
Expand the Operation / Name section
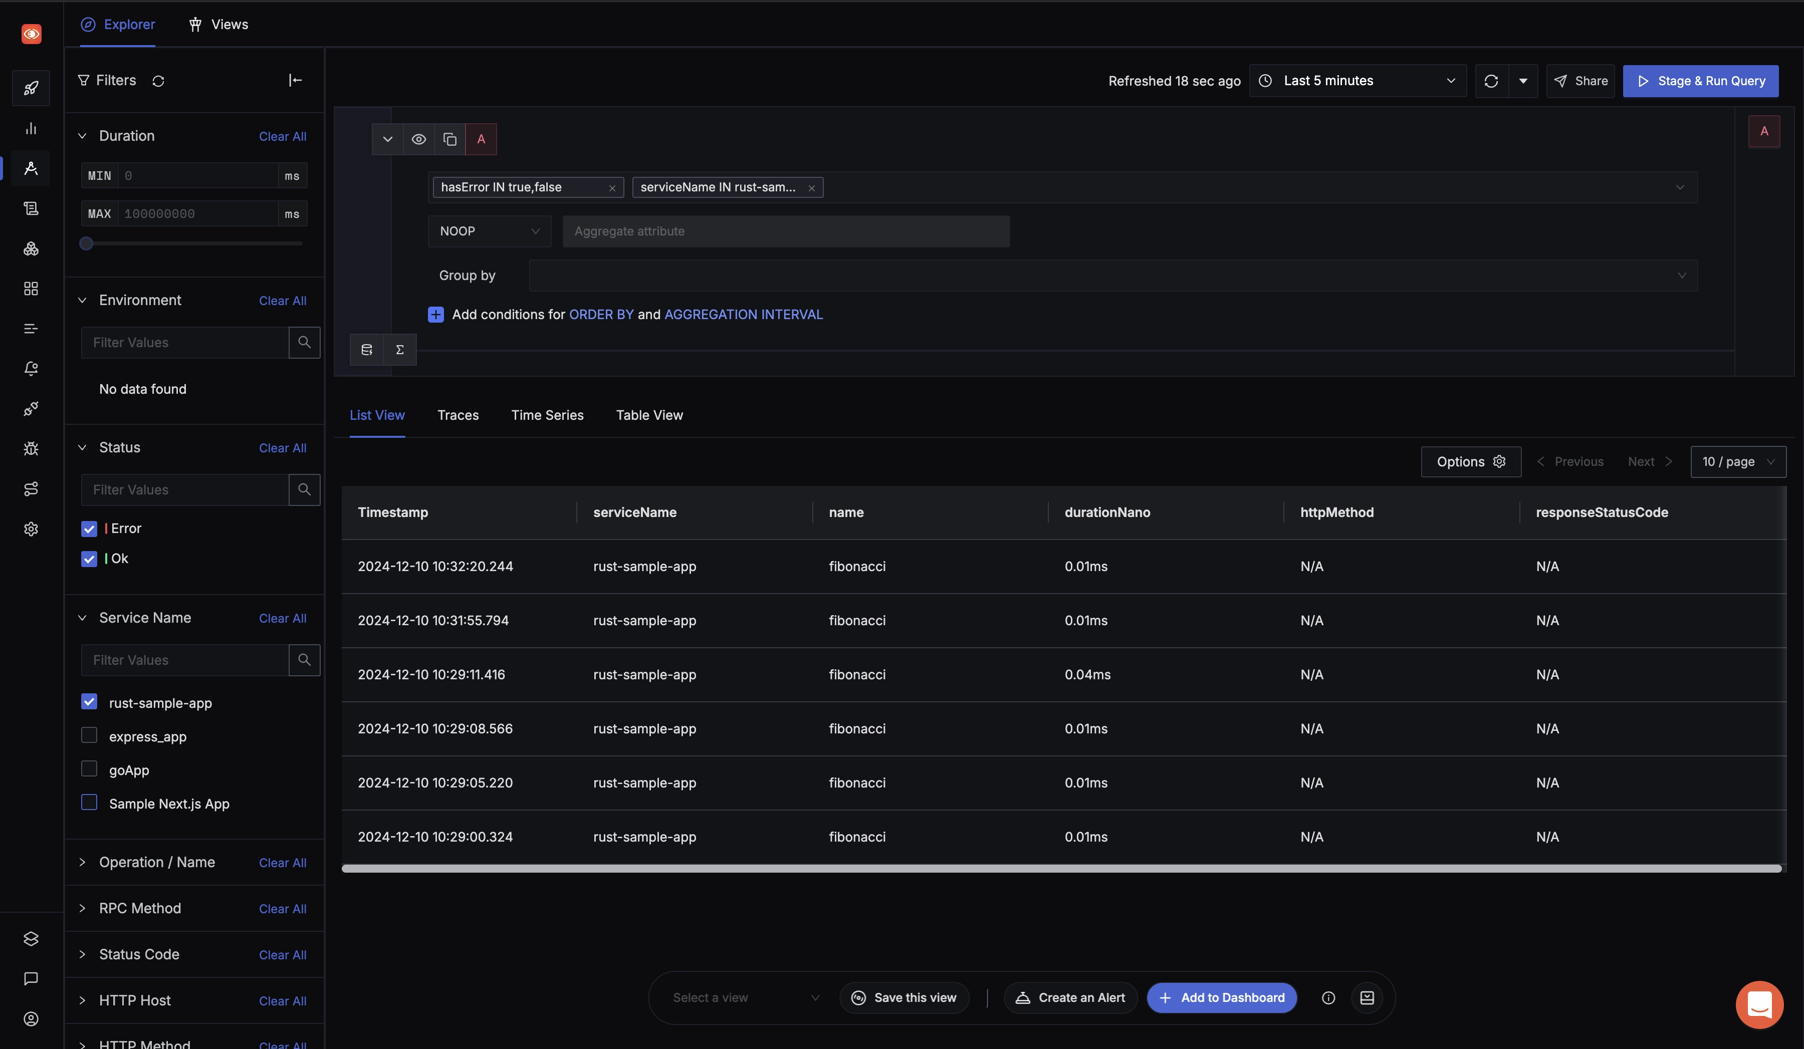[82, 862]
